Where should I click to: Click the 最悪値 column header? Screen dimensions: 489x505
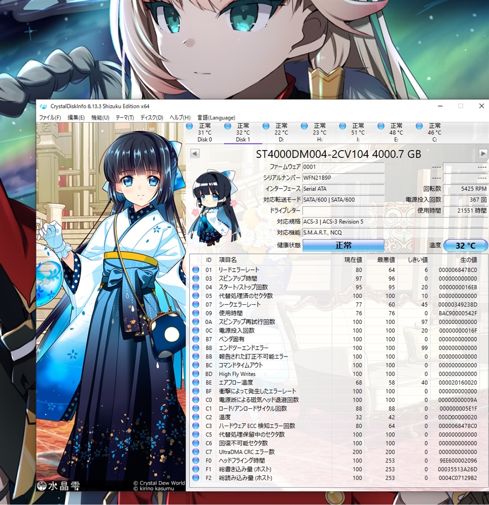pos(386,260)
